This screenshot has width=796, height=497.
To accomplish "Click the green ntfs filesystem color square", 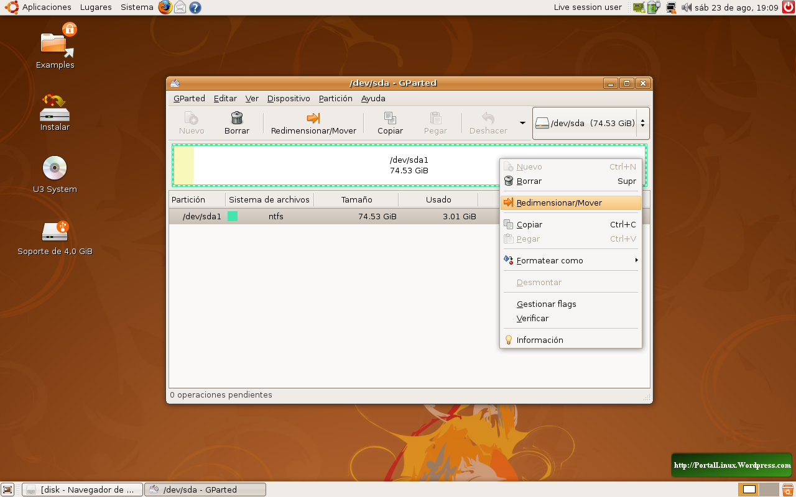I will coord(233,216).
